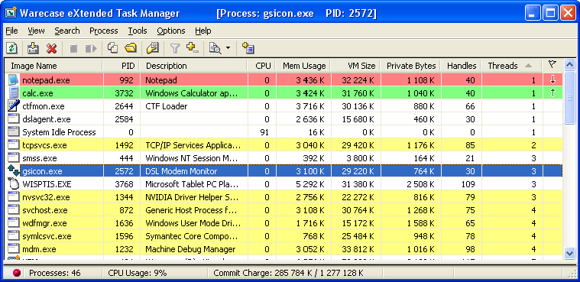Open the View menu
Screen dimensions: 580x282
coord(36,31)
